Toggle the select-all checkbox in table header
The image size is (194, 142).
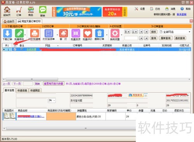pos(15,46)
